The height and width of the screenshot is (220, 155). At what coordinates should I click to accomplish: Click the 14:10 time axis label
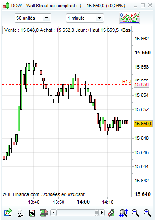coord(107,202)
